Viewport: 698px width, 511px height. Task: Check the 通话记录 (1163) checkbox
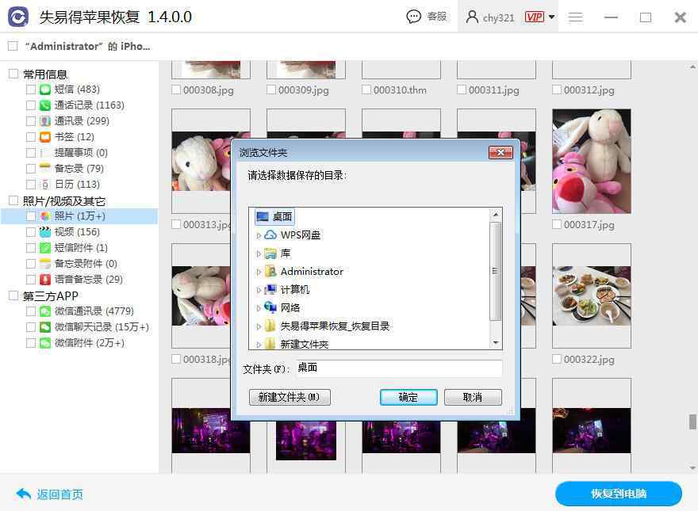point(31,105)
